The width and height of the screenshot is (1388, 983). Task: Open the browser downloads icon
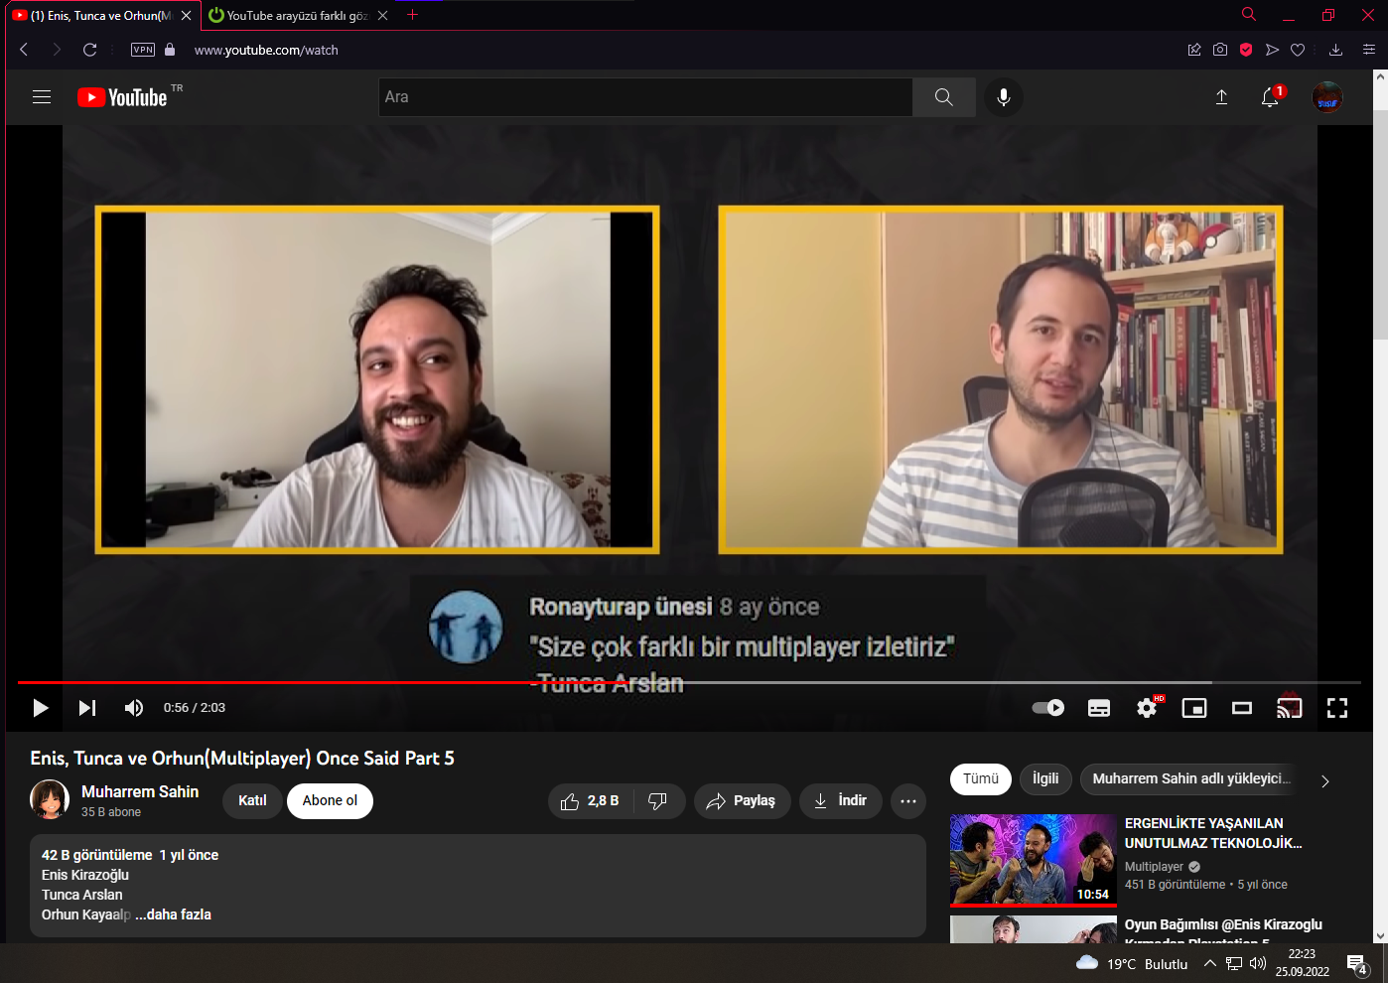click(x=1336, y=50)
